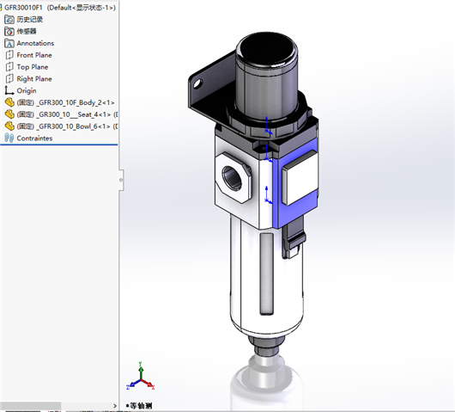Click the Origin icon

[x=9, y=90]
